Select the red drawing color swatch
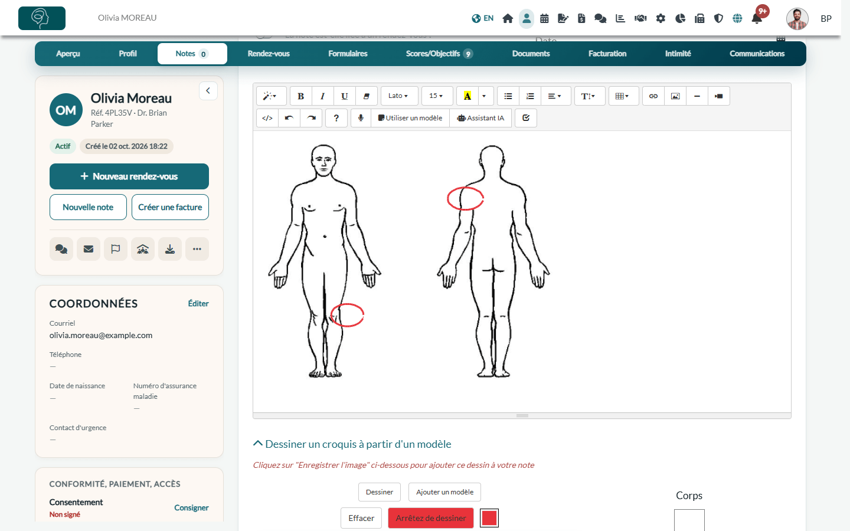This screenshot has width=850, height=531. 489,518
